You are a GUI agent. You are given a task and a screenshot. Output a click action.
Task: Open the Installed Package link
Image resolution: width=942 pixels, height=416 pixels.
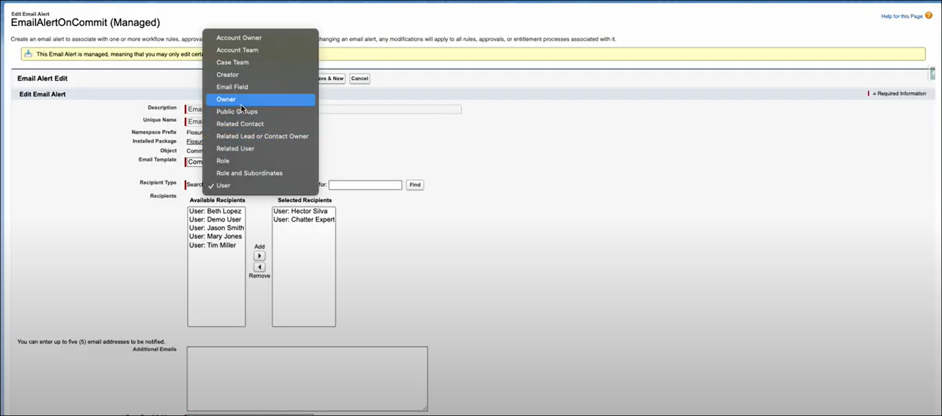(x=195, y=142)
